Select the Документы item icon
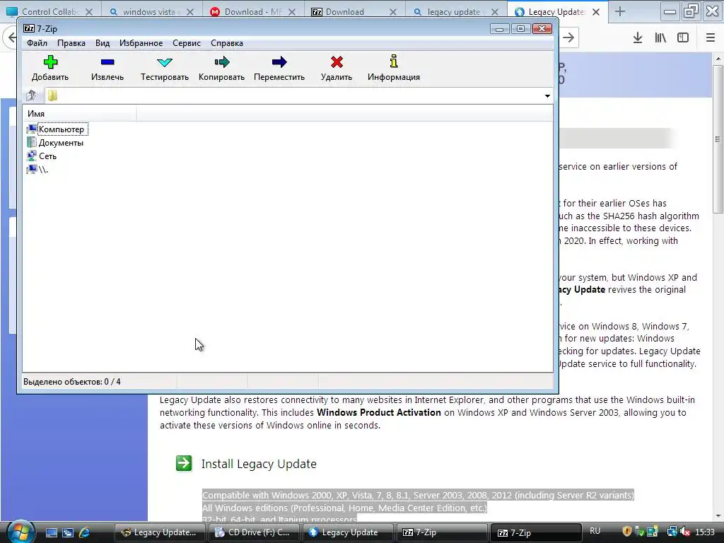 point(31,143)
